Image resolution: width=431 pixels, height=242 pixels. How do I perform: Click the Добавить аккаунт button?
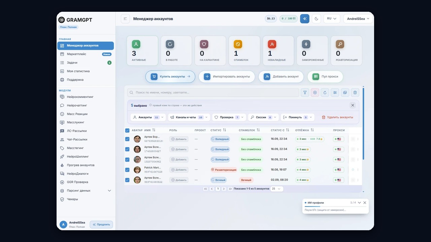pos(281,77)
